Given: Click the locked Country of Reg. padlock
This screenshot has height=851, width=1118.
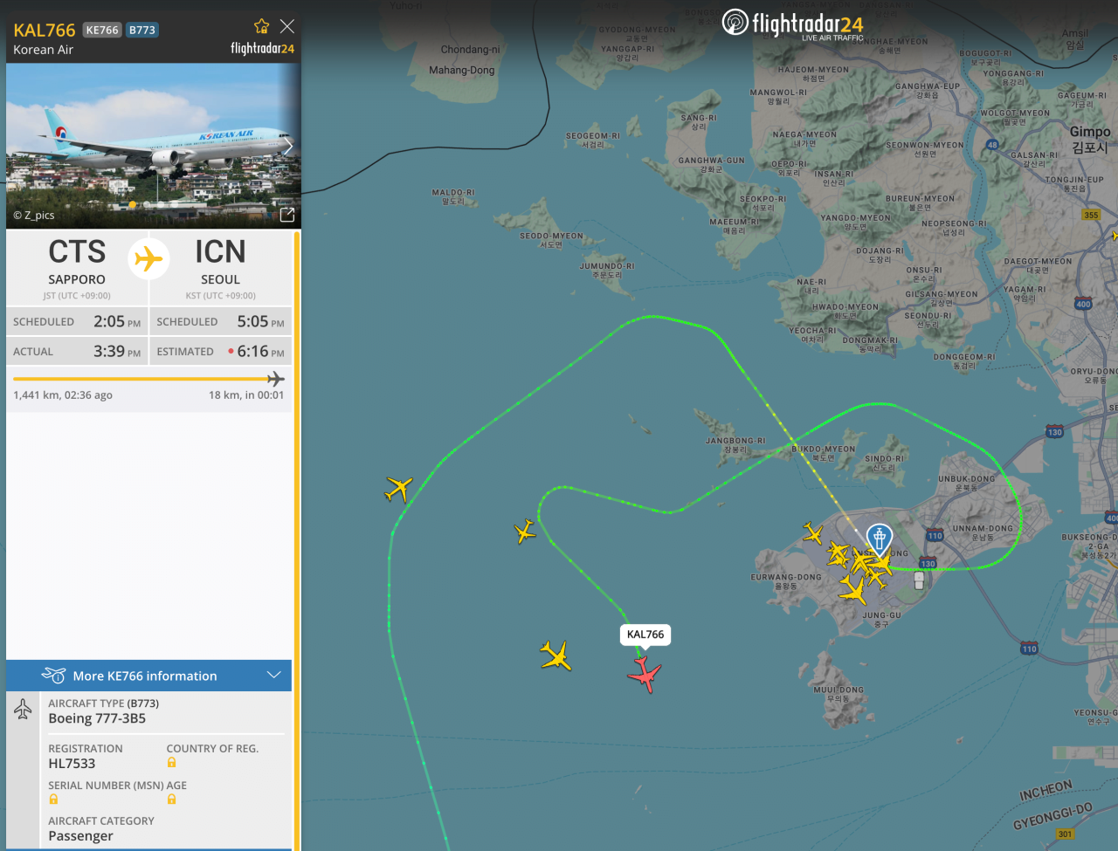Looking at the screenshot, I should coord(172,763).
